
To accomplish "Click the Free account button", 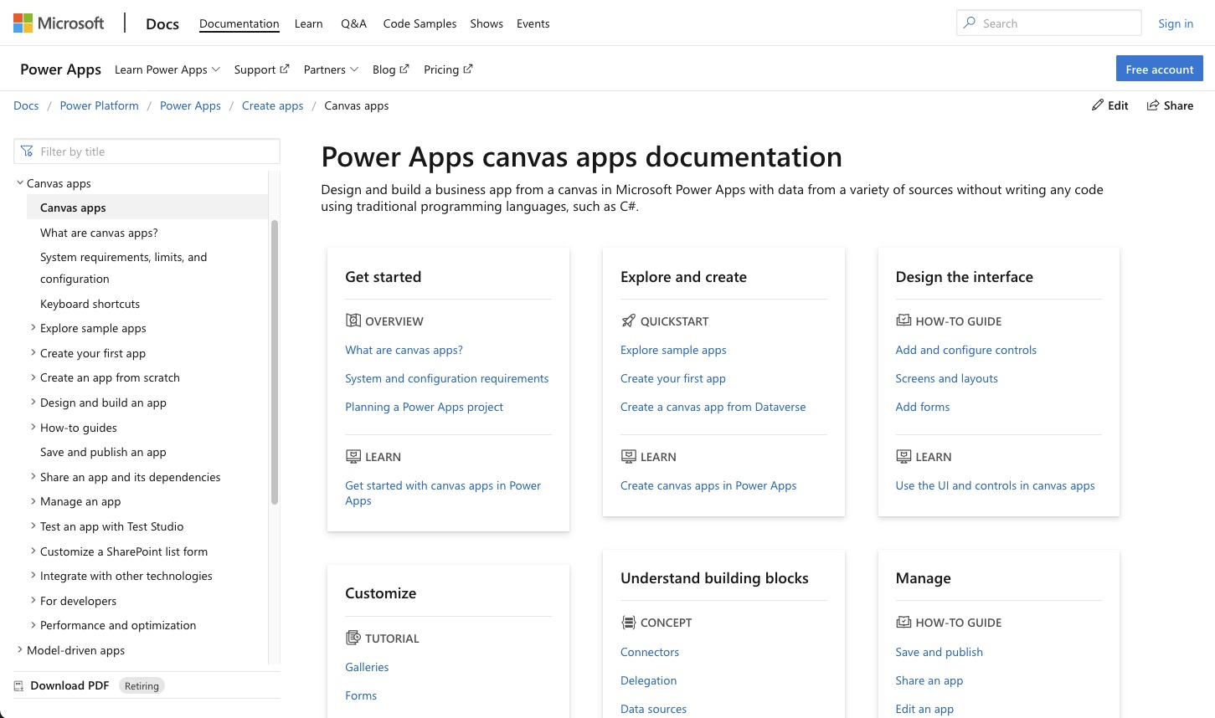I will tap(1159, 69).
